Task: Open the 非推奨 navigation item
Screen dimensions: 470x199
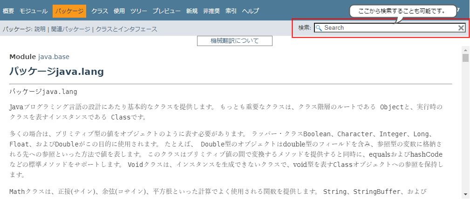Action: pos(211,11)
